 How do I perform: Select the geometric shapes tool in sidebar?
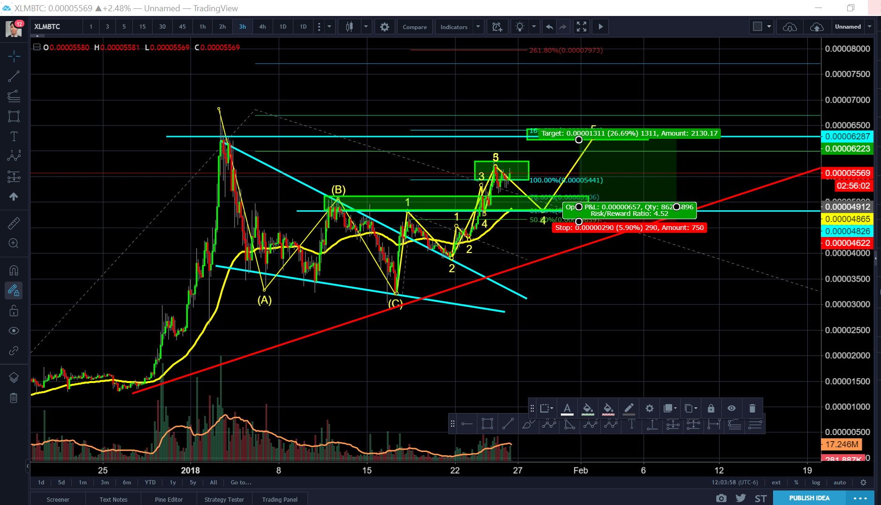coord(14,116)
